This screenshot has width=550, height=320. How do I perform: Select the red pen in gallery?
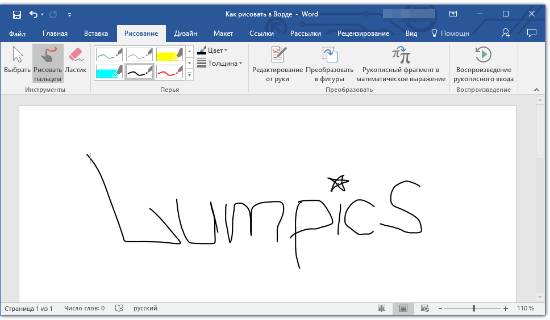click(x=169, y=71)
